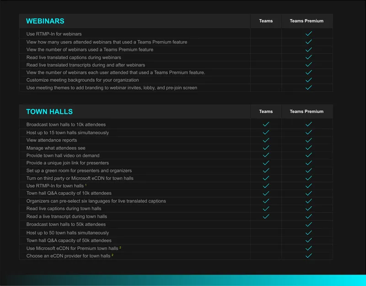Image resolution: width=366 pixels, height=286 pixels.
Task: Click footnote 2 next to Microsoft eCDN Premium
Action: [120, 247]
